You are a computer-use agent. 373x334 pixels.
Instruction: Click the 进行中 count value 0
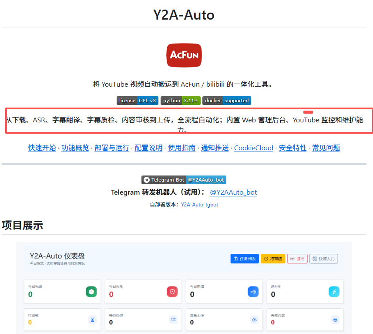click(x=273, y=294)
